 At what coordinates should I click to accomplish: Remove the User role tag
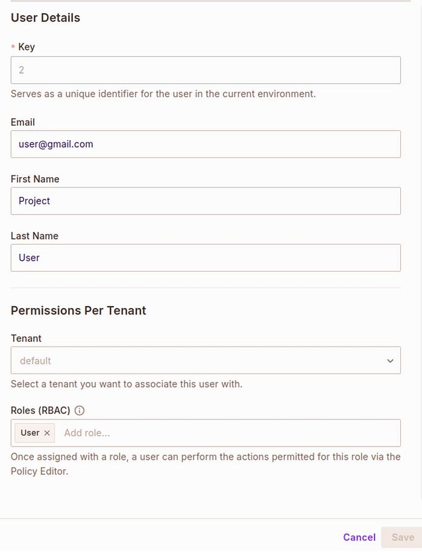tap(47, 433)
